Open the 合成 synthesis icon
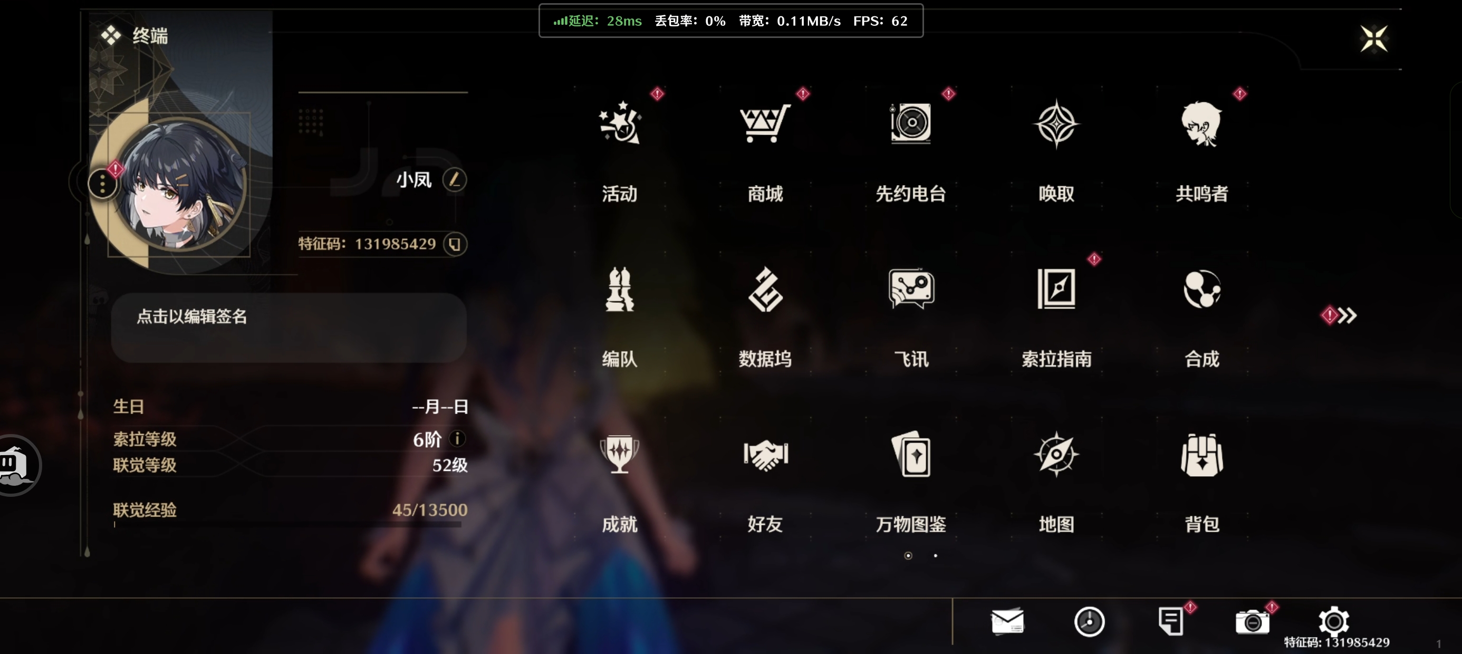This screenshot has height=654, width=1462. pos(1201,289)
